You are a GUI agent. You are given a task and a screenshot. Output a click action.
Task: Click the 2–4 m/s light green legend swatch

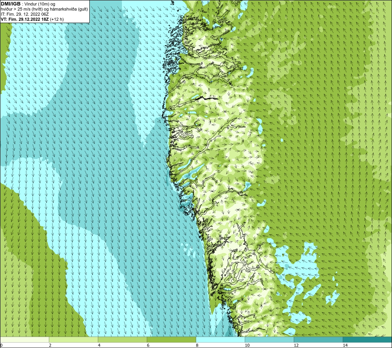(74, 340)
